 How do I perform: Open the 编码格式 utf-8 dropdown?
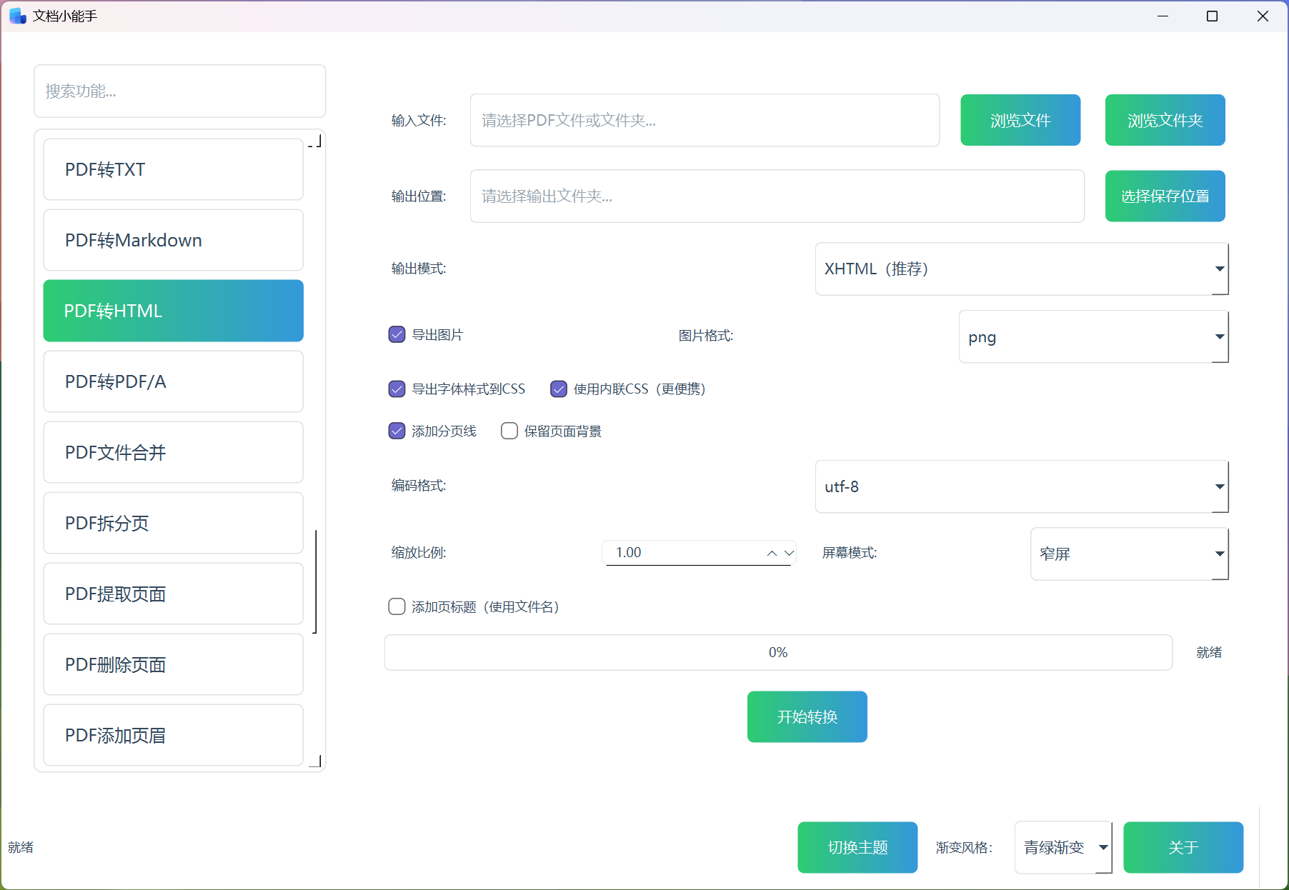pos(1021,486)
